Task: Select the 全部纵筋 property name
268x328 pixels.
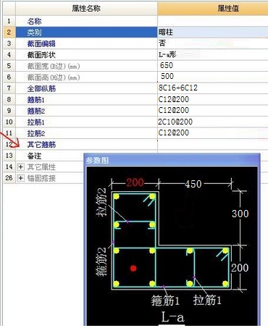Action: pyautogui.click(x=41, y=88)
